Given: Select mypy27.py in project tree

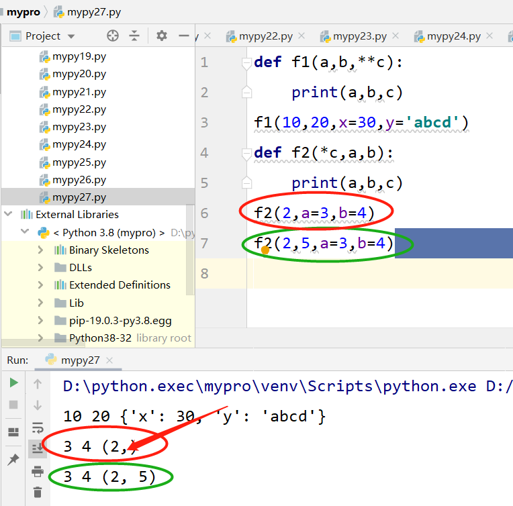Looking at the screenshot, I should 98,197.
